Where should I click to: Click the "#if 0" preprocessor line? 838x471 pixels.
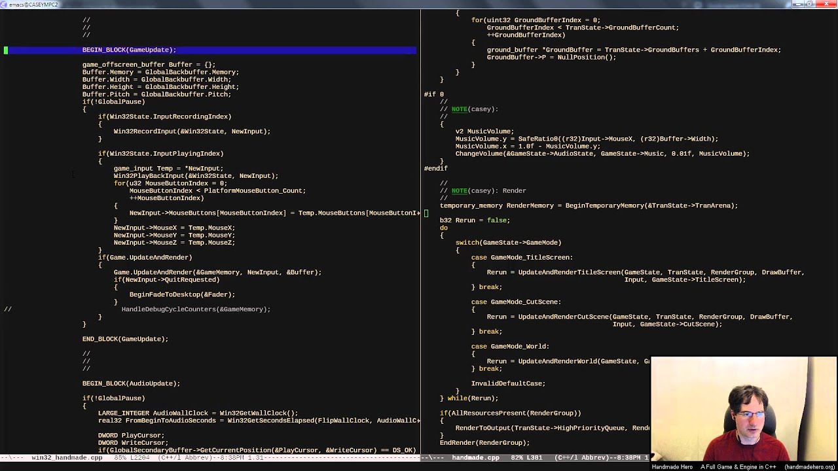click(433, 94)
